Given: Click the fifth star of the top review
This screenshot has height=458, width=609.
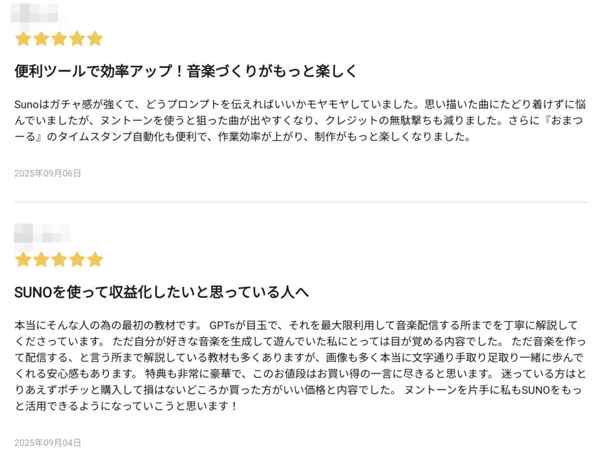Looking at the screenshot, I should (95, 39).
